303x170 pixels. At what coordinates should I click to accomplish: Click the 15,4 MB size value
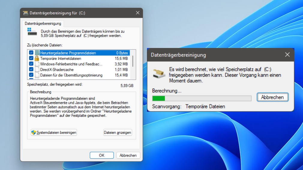tap(121, 75)
